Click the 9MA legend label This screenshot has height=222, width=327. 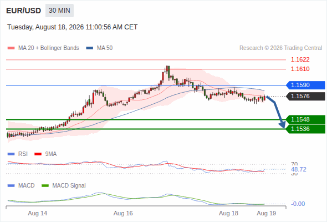(x=51, y=154)
